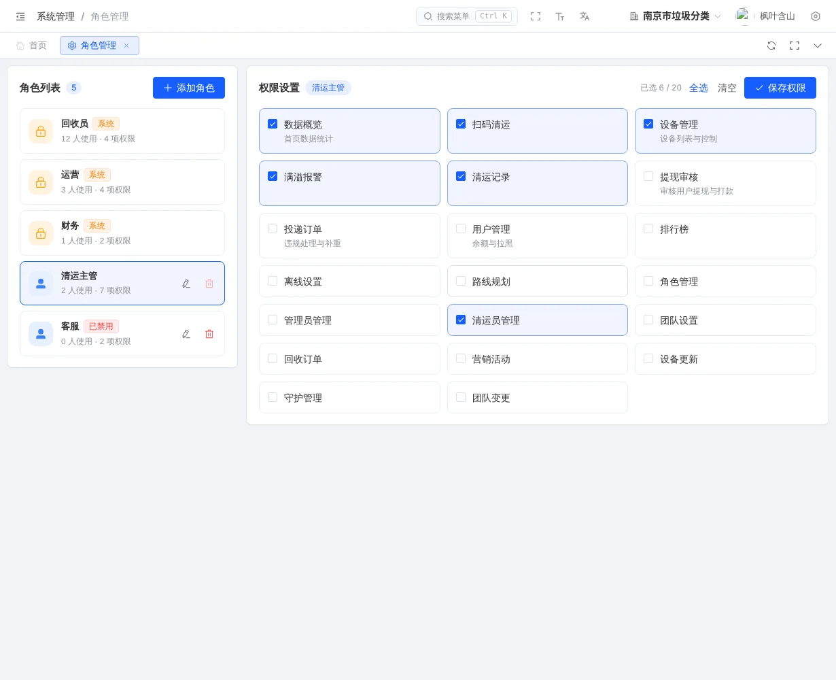Click the search magnifier icon

tap(428, 16)
